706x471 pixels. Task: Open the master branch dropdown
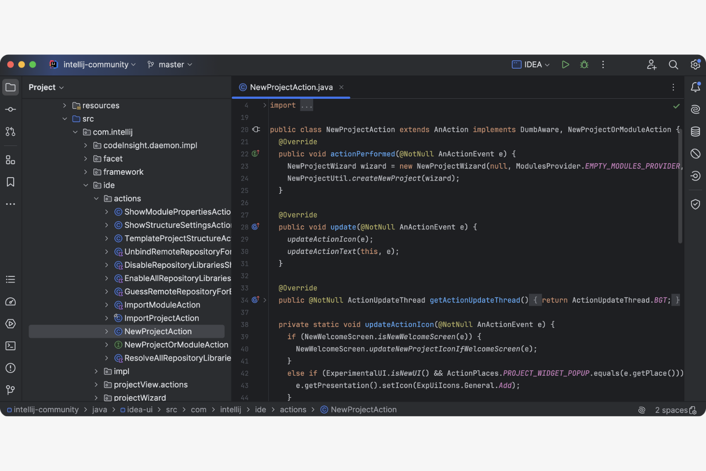pyautogui.click(x=169, y=64)
